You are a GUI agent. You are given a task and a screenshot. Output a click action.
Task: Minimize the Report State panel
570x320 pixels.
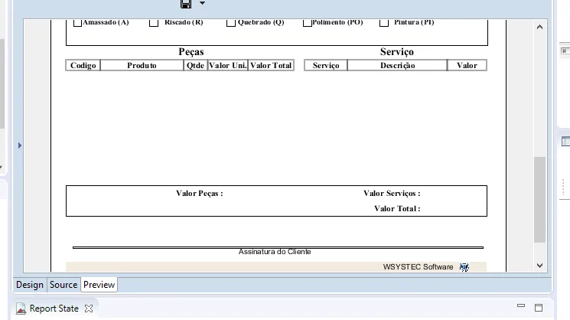521,305
